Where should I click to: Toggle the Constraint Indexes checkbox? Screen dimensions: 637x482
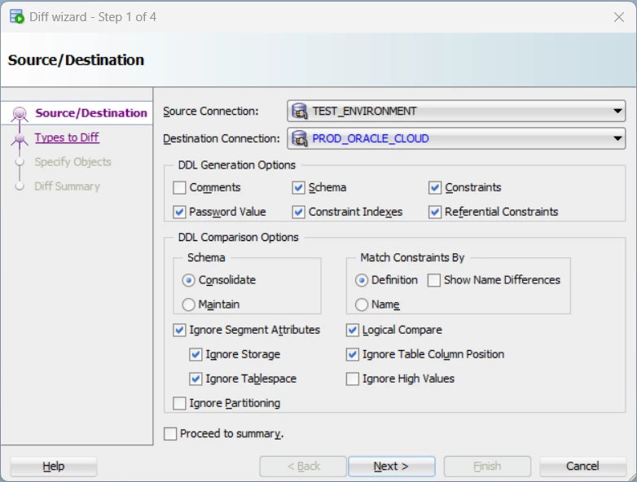point(299,212)
